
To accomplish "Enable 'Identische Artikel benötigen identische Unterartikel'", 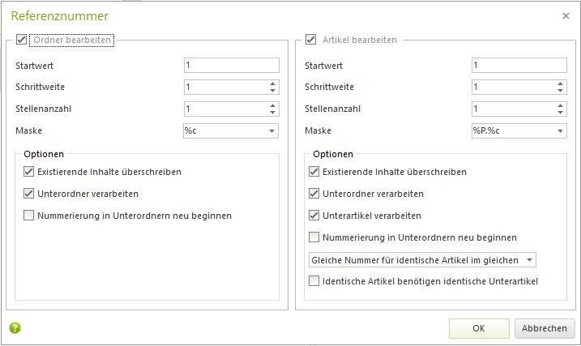I will tap(314, 281).
